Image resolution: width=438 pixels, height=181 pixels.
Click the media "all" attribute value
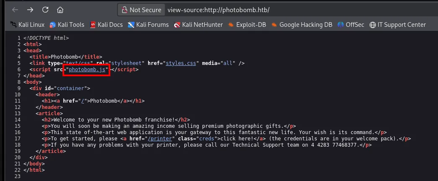(x=228, y=63)
